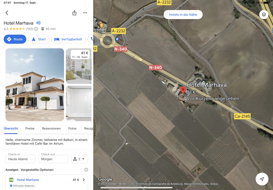Open the info icon beside Vorgestellte Optionen

point(86,170)
